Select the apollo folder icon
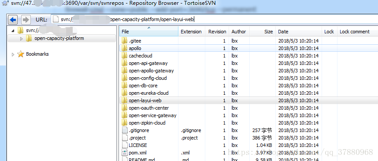The width and height of the screenshot is (378, 161). (124, 48)
